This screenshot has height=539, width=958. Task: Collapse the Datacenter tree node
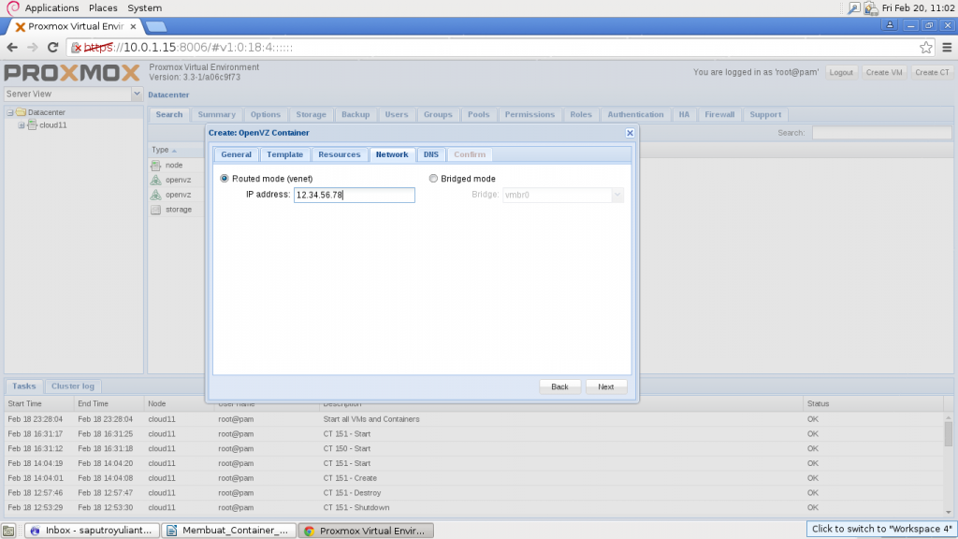click(10, 112)
